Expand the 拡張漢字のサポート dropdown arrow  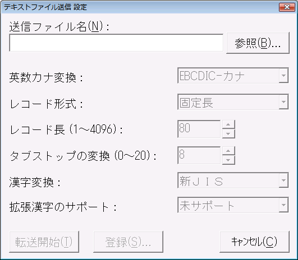click(x=283, y=205)
